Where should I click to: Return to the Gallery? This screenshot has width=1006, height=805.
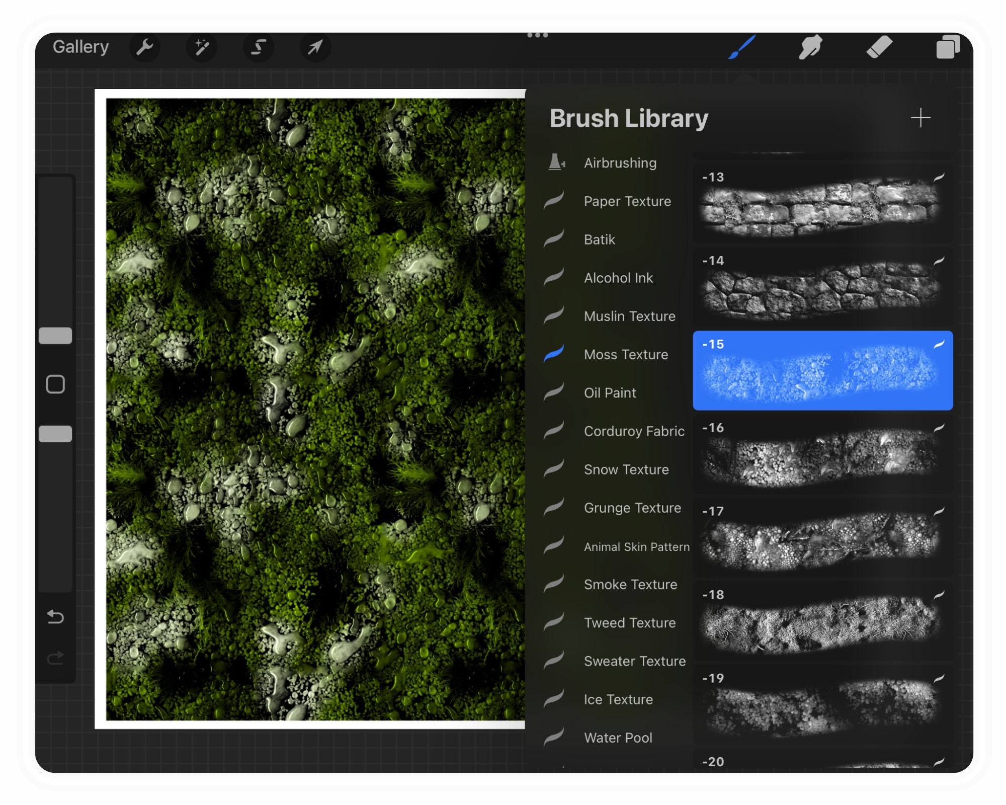[81, 47]
